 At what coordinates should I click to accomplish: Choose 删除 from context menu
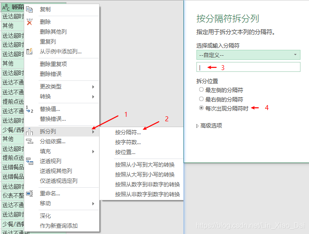click(45, 22)
